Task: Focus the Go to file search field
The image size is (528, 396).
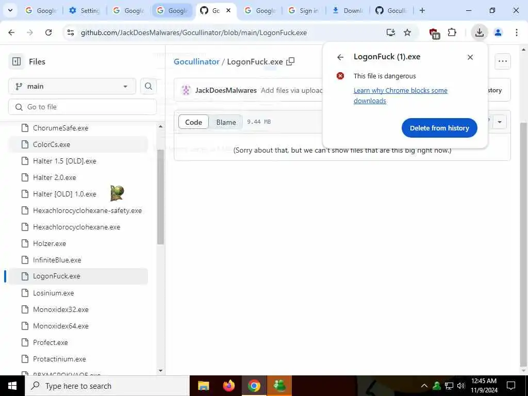Action: [x=82, y=107]
